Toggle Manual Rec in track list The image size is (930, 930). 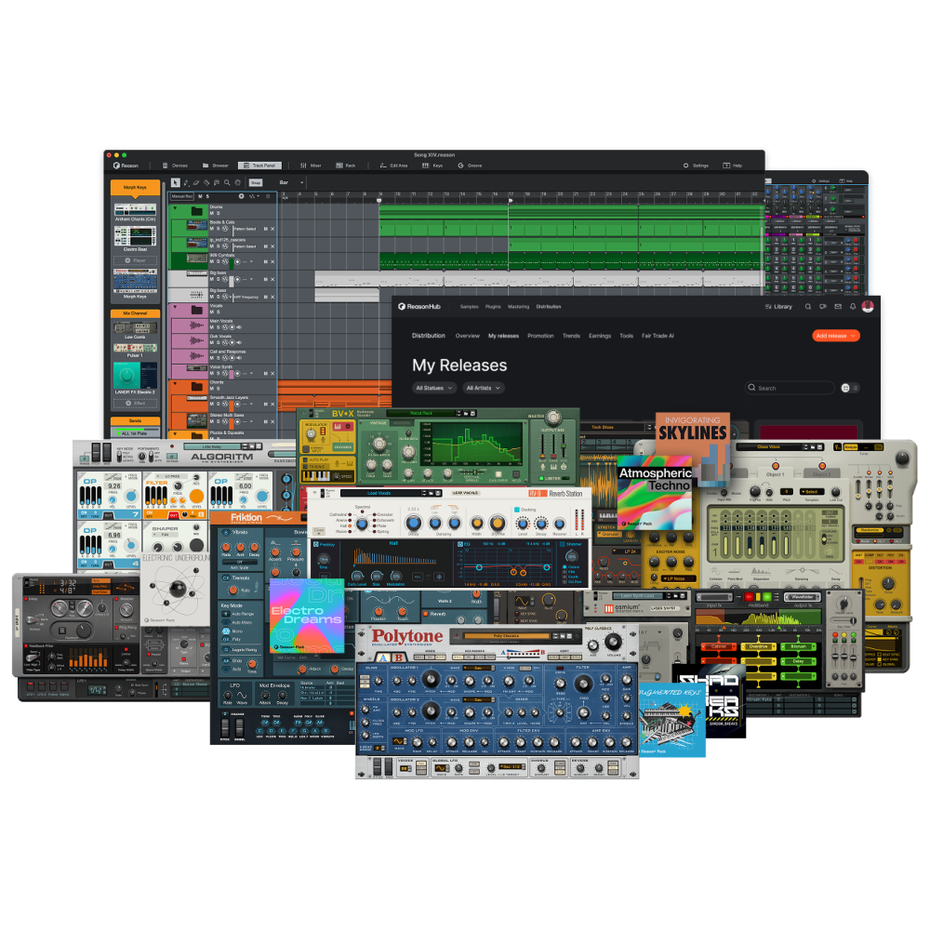point(182,196)
